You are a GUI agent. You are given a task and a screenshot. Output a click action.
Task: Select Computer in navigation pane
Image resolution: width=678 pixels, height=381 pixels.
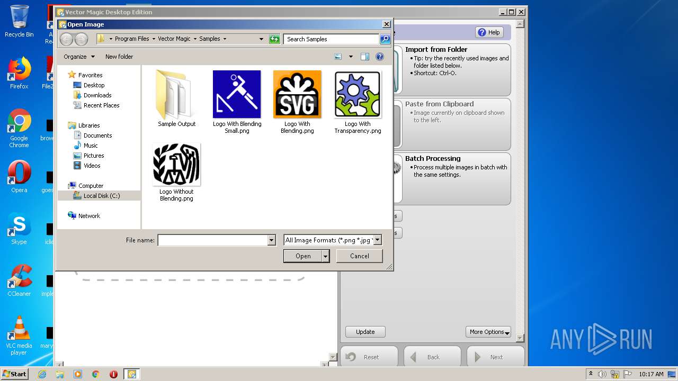click(91, 186)
